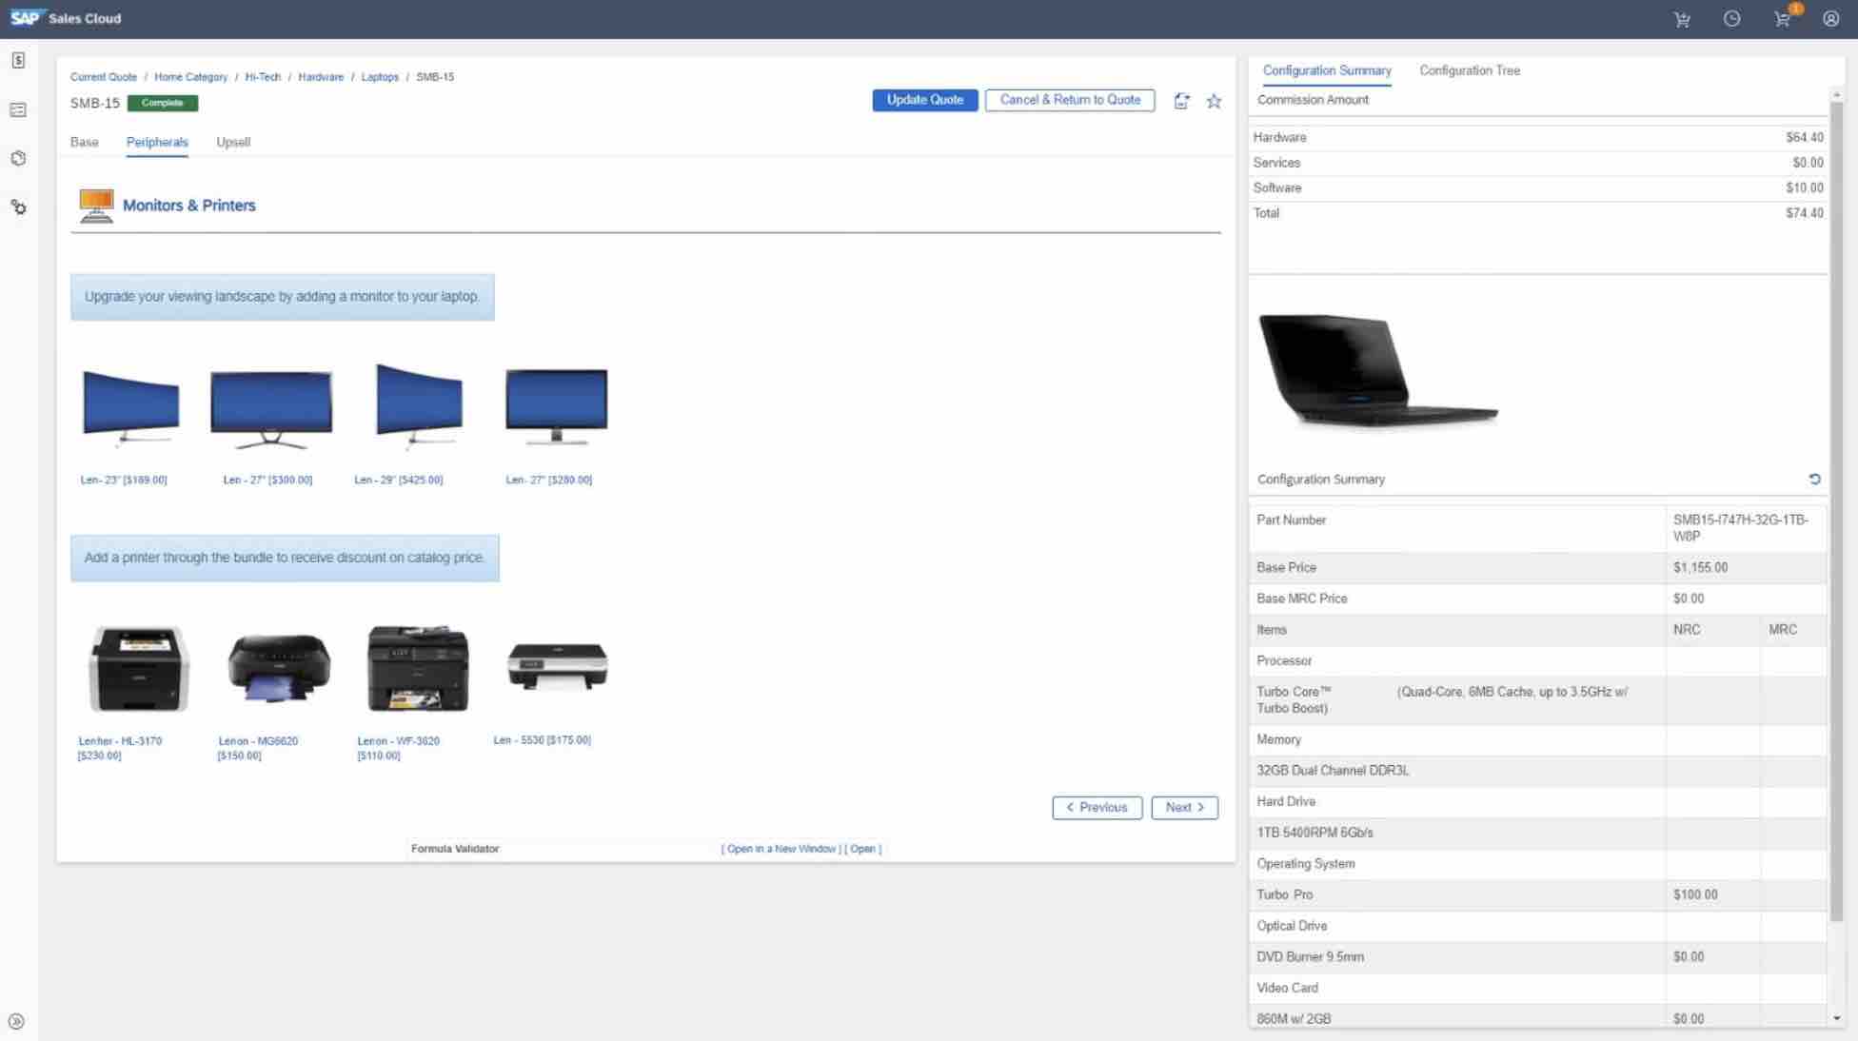
Task: Open shopping cart with notification badge
Action: pyautogui.click(x=1783, y=18)
